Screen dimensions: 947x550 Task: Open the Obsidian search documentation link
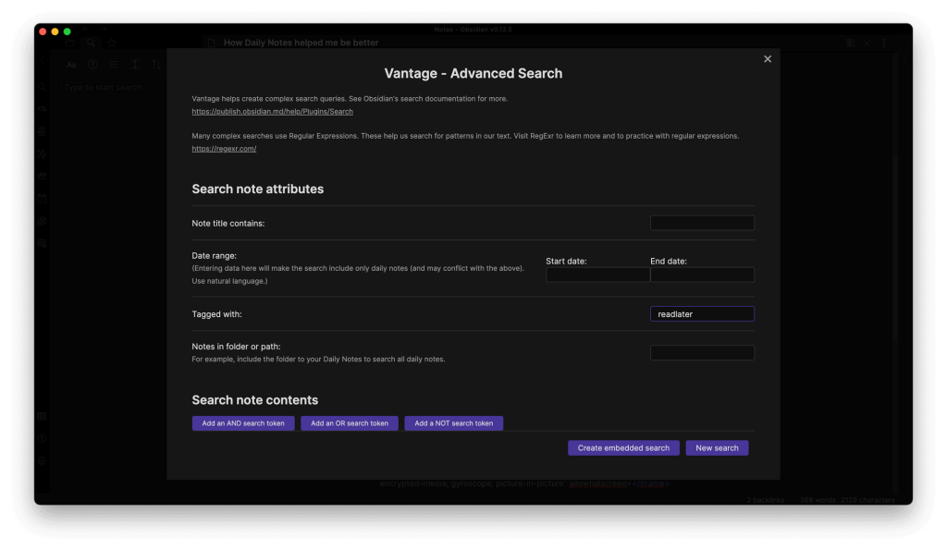pyautogui.click(x=272, y=111)
